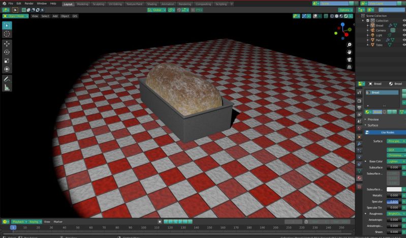Activate the Scale tool
Image resolution: width=406 pixels, height=238 pixels.
(7, 61)
